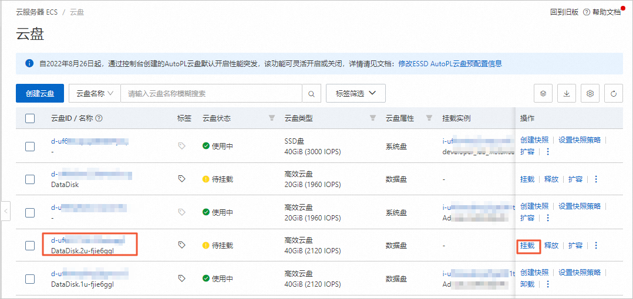Click the download export icon

coord(567,94)
